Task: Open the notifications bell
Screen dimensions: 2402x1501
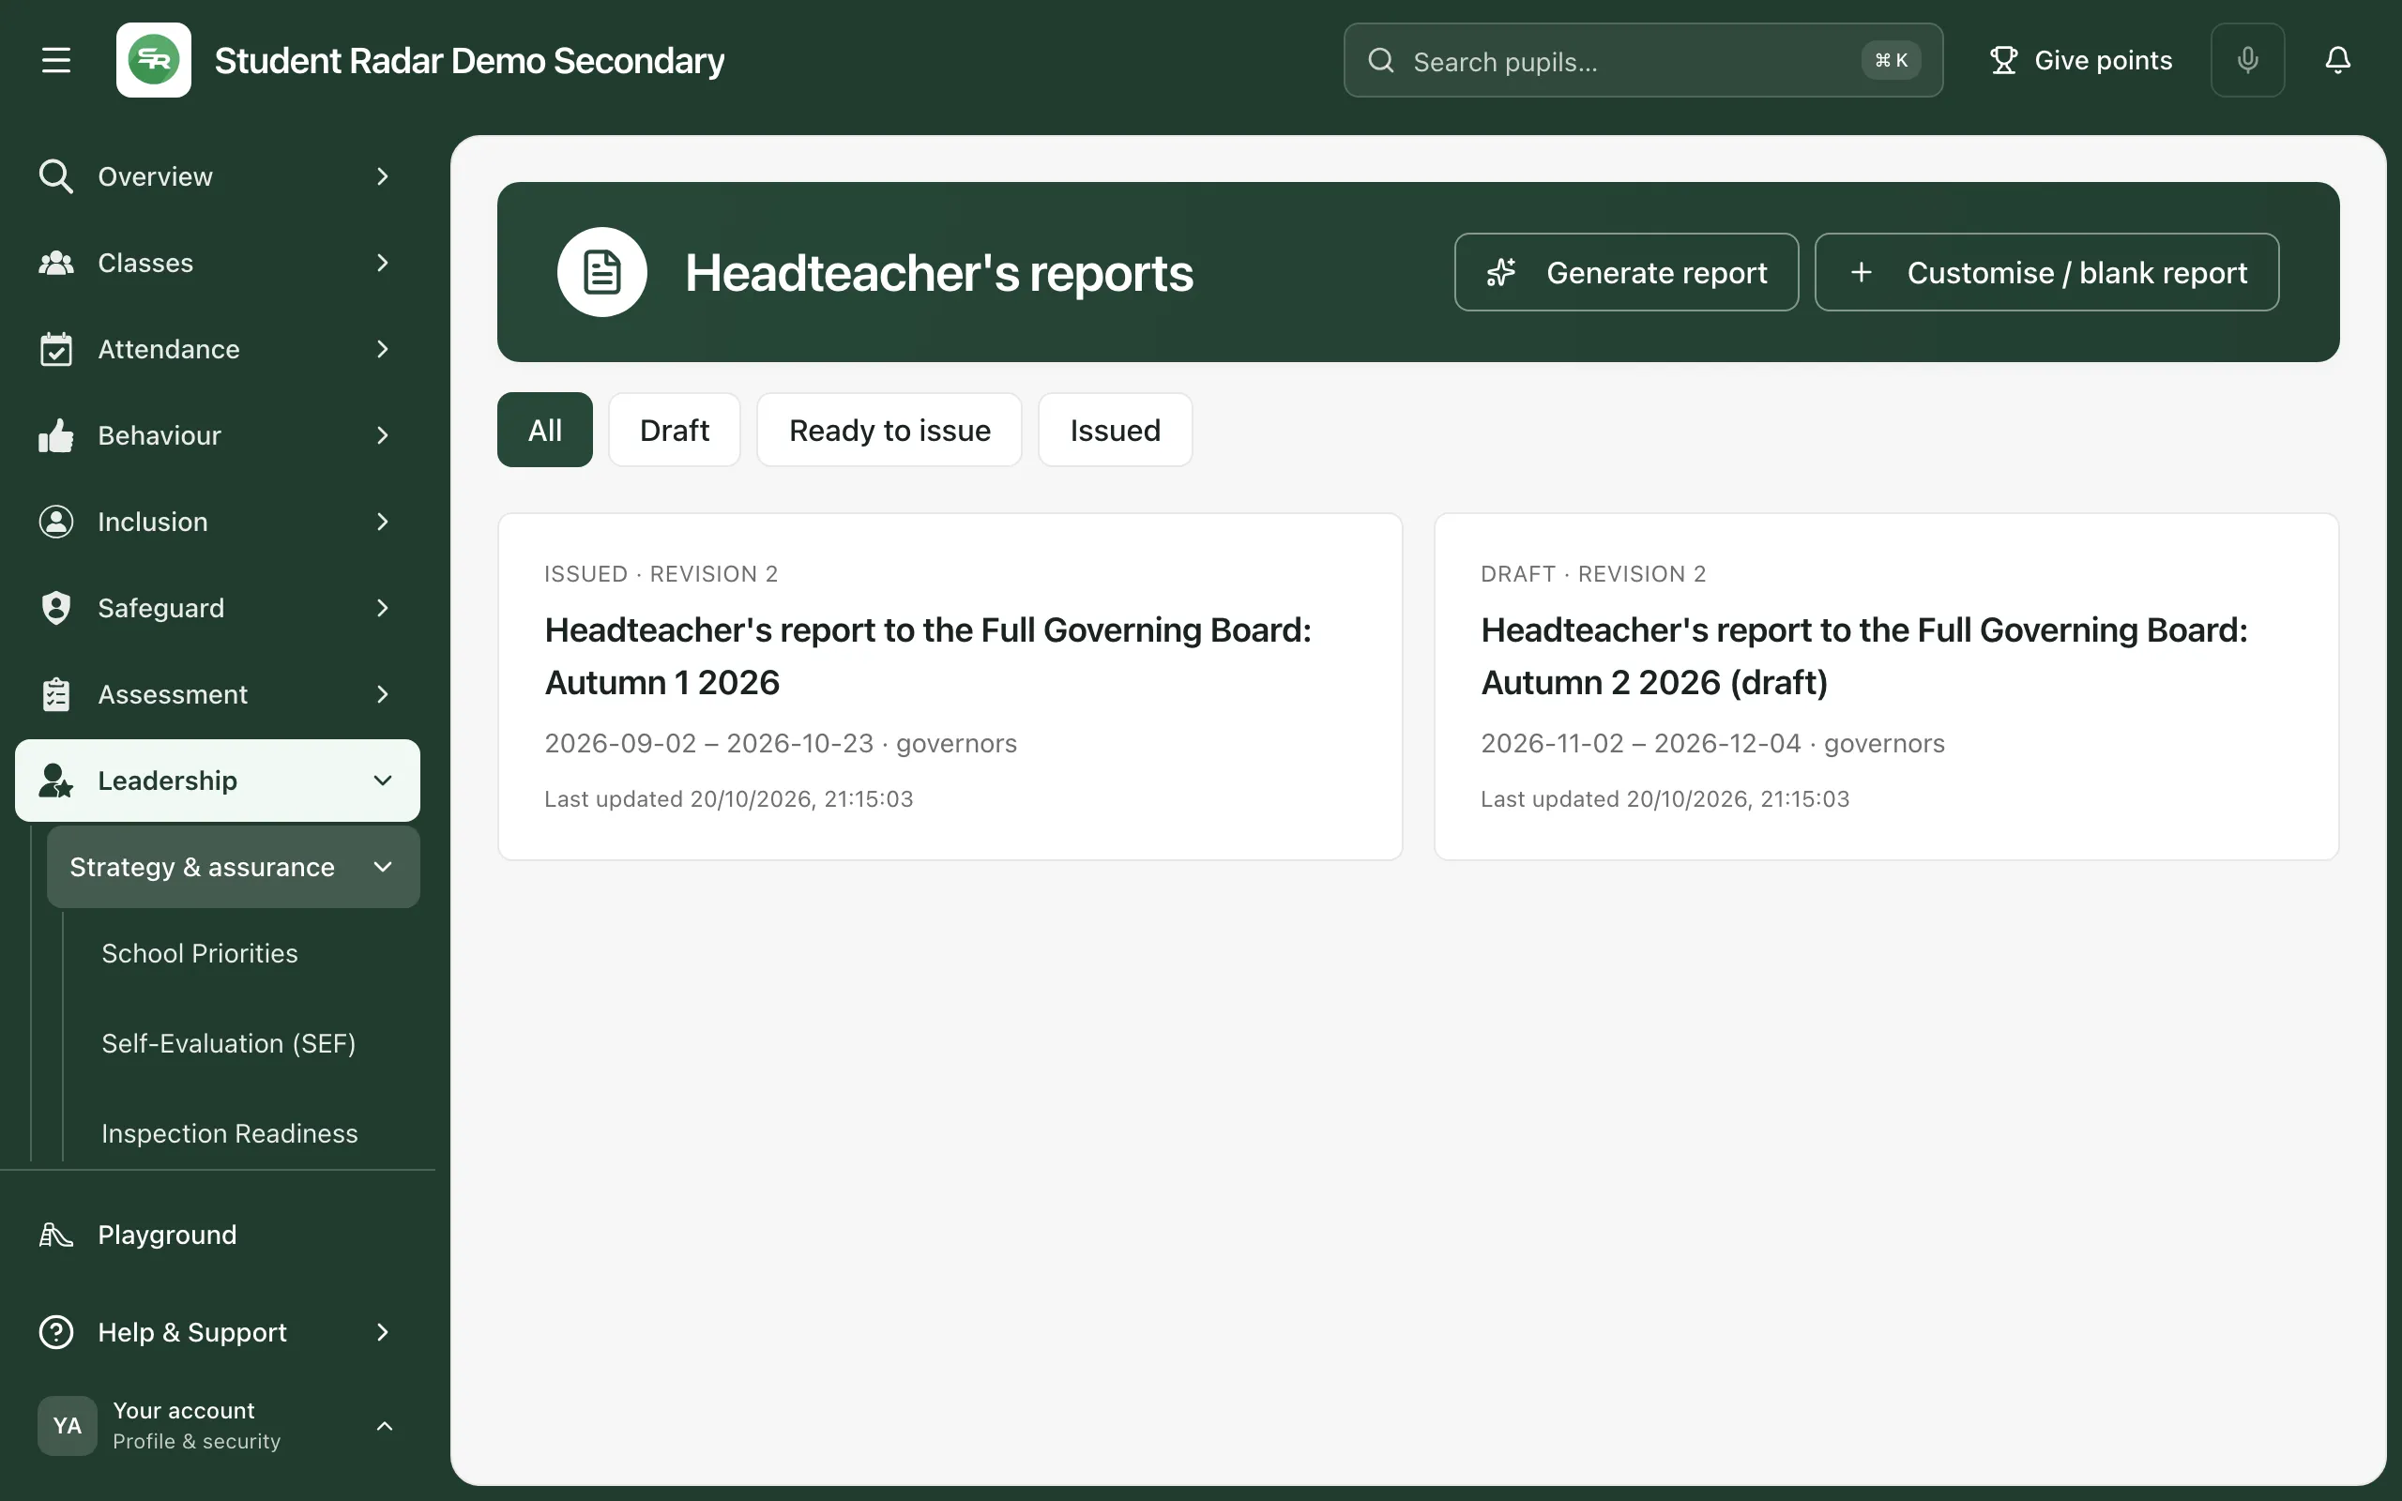Action: click(2337, 61)
